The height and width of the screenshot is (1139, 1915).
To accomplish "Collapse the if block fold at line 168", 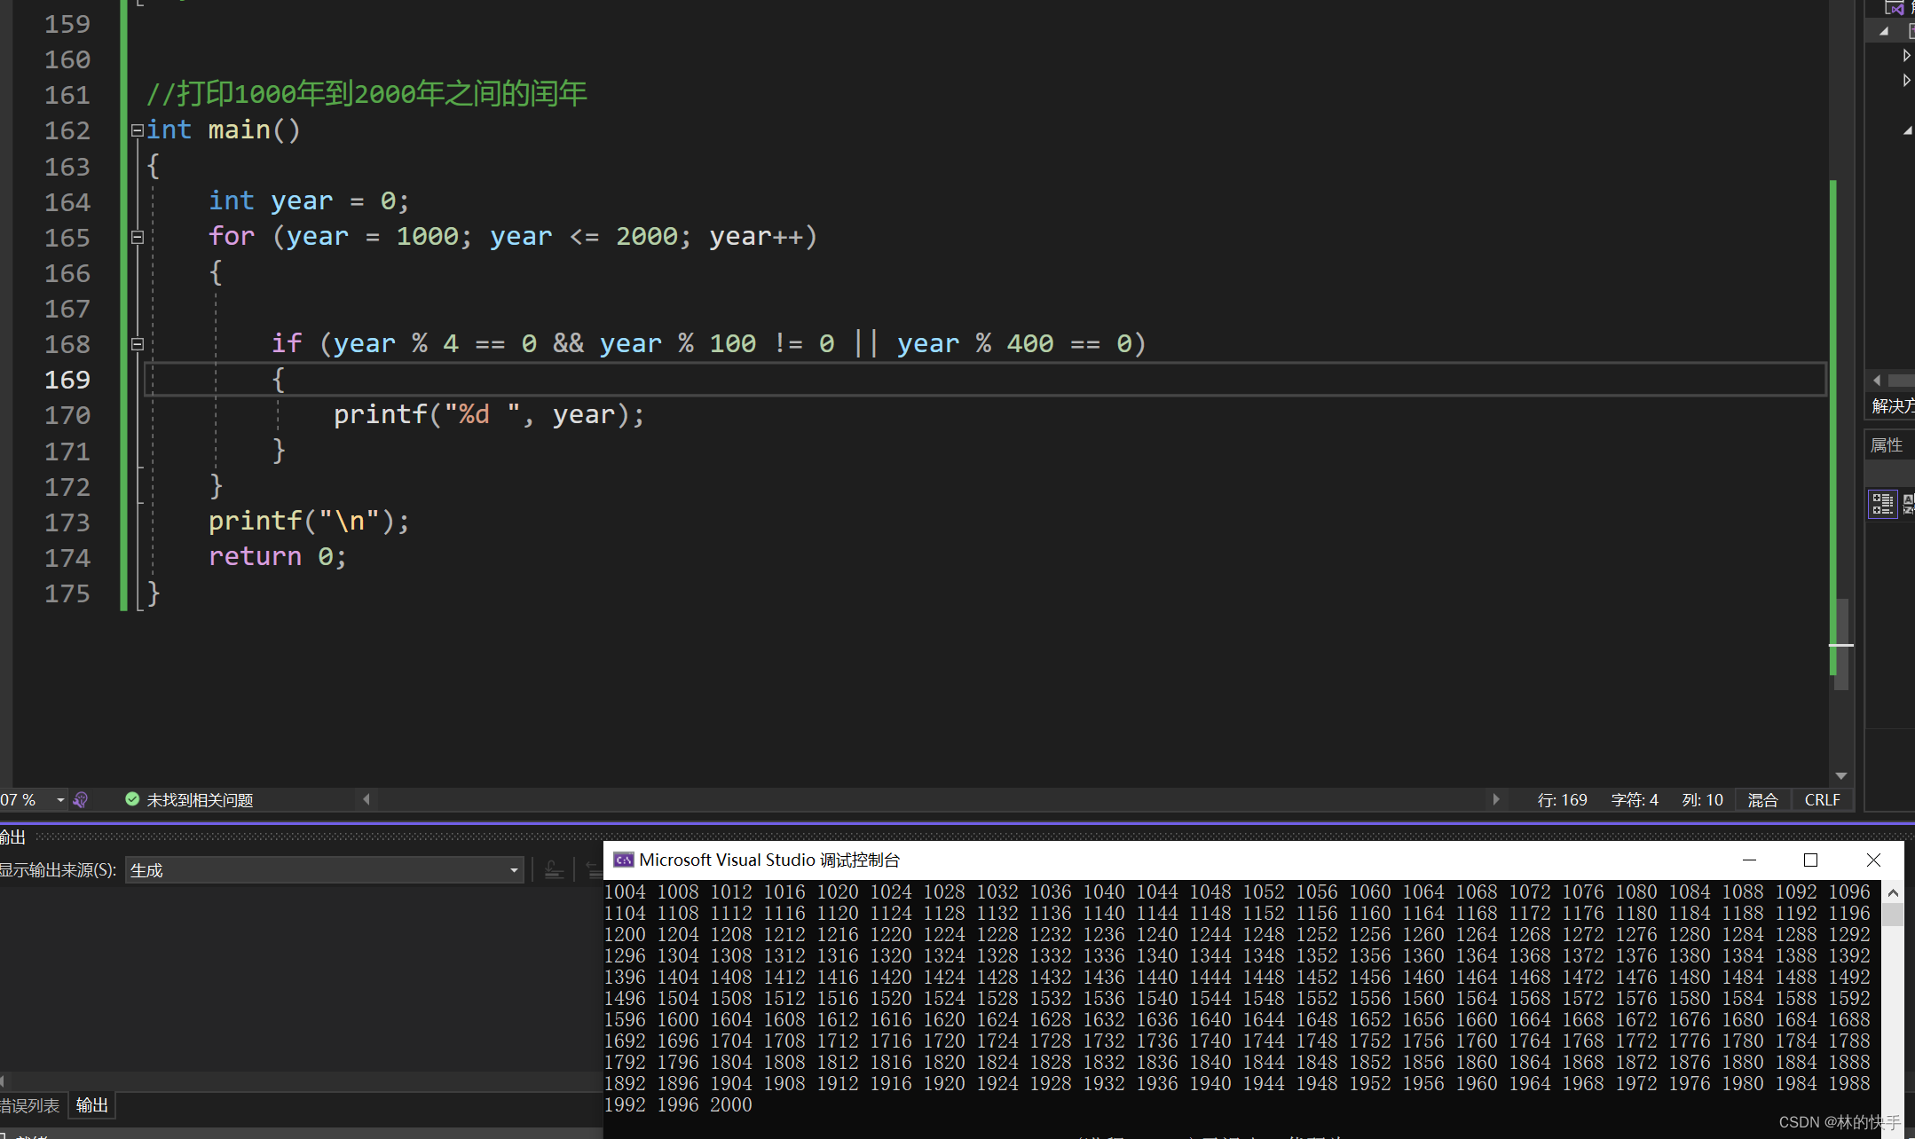I will 137,344.
